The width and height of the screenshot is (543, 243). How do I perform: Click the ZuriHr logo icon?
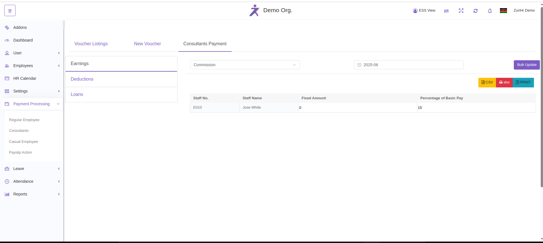point(254,10)
